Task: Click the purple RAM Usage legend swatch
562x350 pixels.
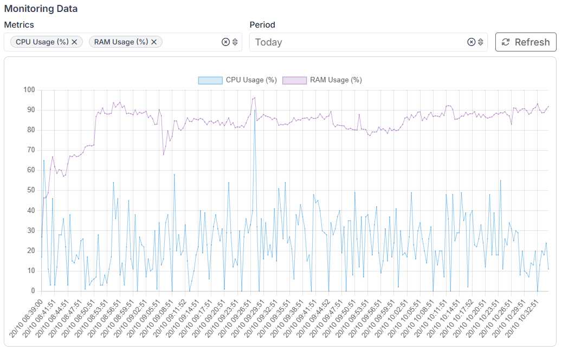Action: pos(295,80)
